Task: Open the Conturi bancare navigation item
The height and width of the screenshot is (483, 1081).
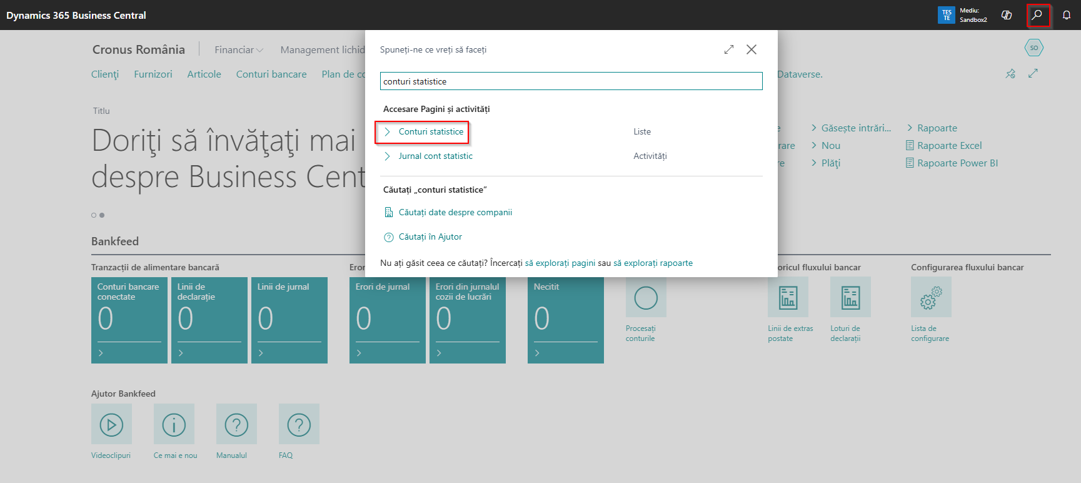Action: tap(271, 74)
